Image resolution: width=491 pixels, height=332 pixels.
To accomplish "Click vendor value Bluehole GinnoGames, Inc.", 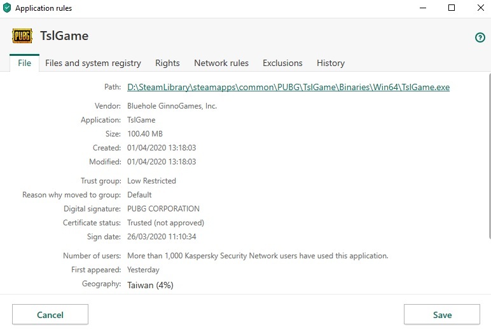I will 172,106.
